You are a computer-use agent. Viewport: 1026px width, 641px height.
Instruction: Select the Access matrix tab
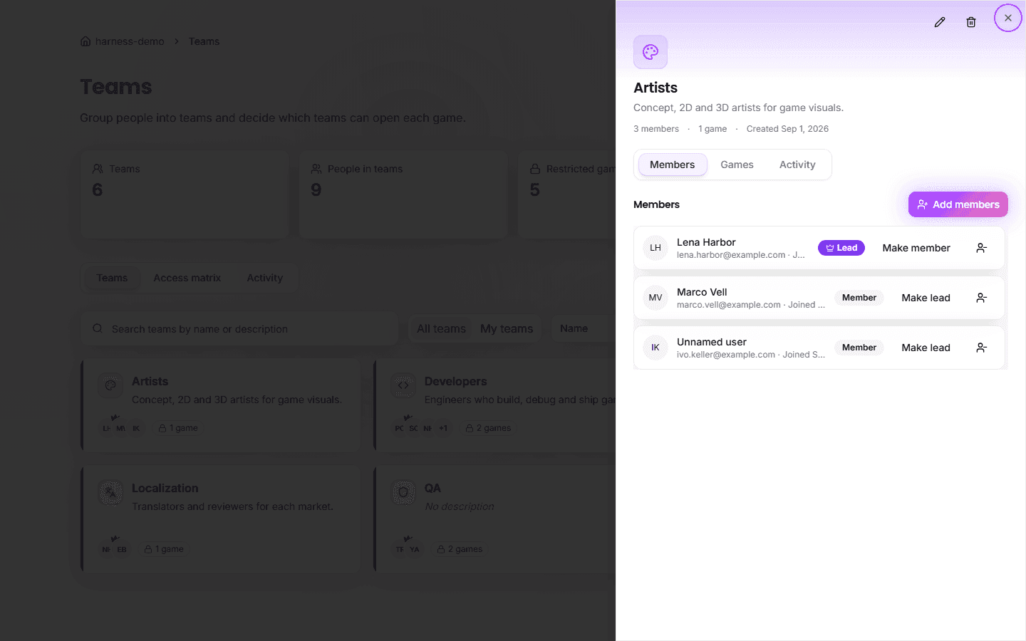click(x=187, y=278)
